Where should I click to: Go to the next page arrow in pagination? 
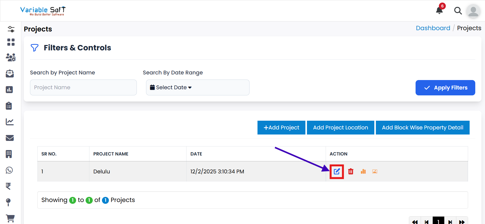pos(450,221)
